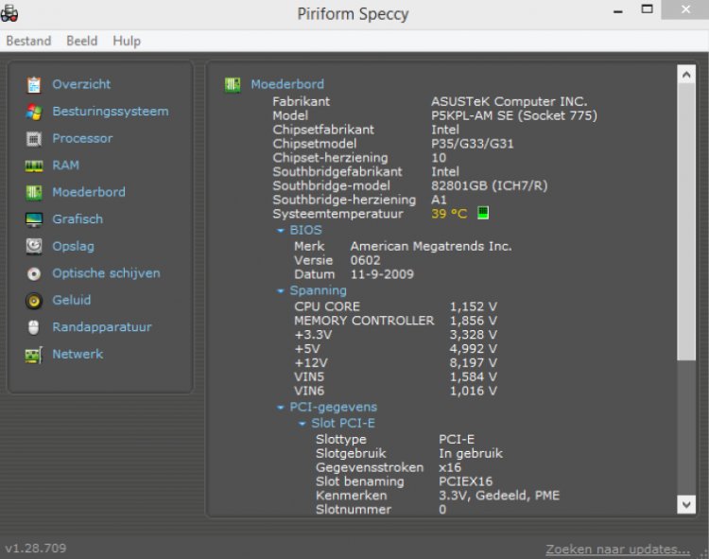Show the Processor details

tap(82, 138)
